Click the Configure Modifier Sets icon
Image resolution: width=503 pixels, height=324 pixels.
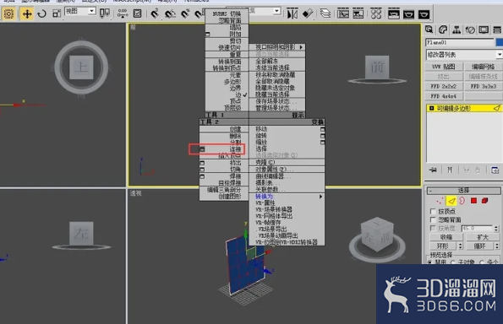pyautogui.click(x=495, y=170)
